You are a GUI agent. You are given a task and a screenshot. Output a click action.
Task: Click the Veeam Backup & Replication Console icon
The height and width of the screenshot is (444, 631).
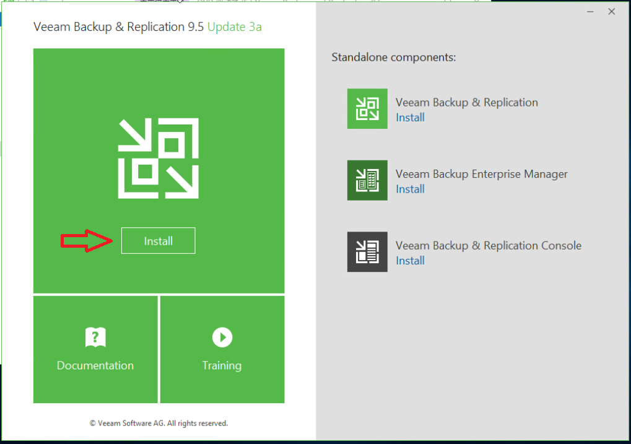[367, 251]
